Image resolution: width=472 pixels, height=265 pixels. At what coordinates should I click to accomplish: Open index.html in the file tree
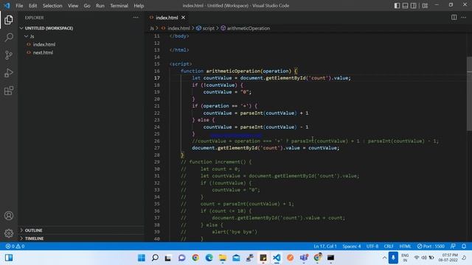tap(44, 44)
